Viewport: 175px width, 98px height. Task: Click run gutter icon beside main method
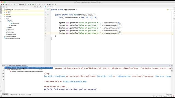coord(48,15)
